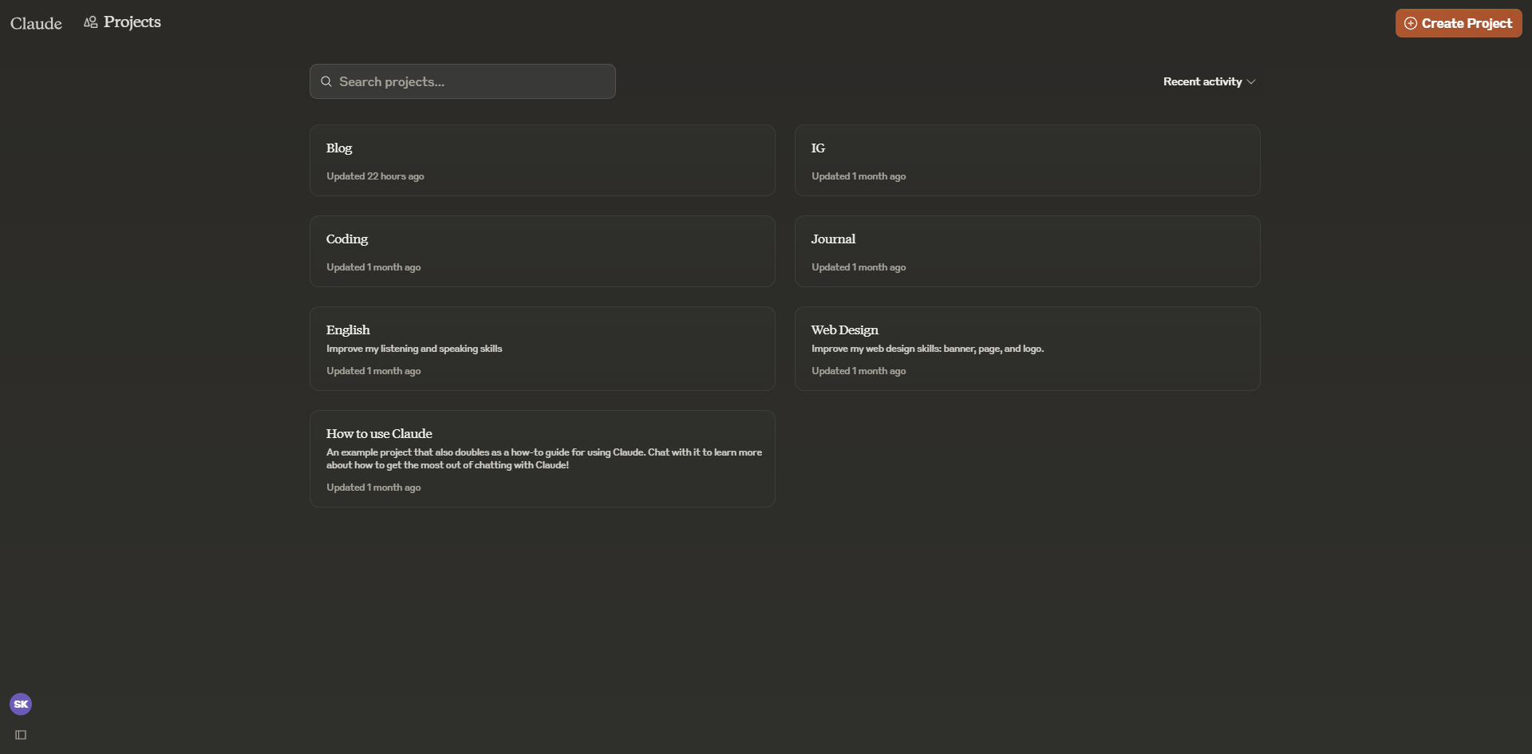
Task: Click the Projects icon beside the title
Action: 91,22
